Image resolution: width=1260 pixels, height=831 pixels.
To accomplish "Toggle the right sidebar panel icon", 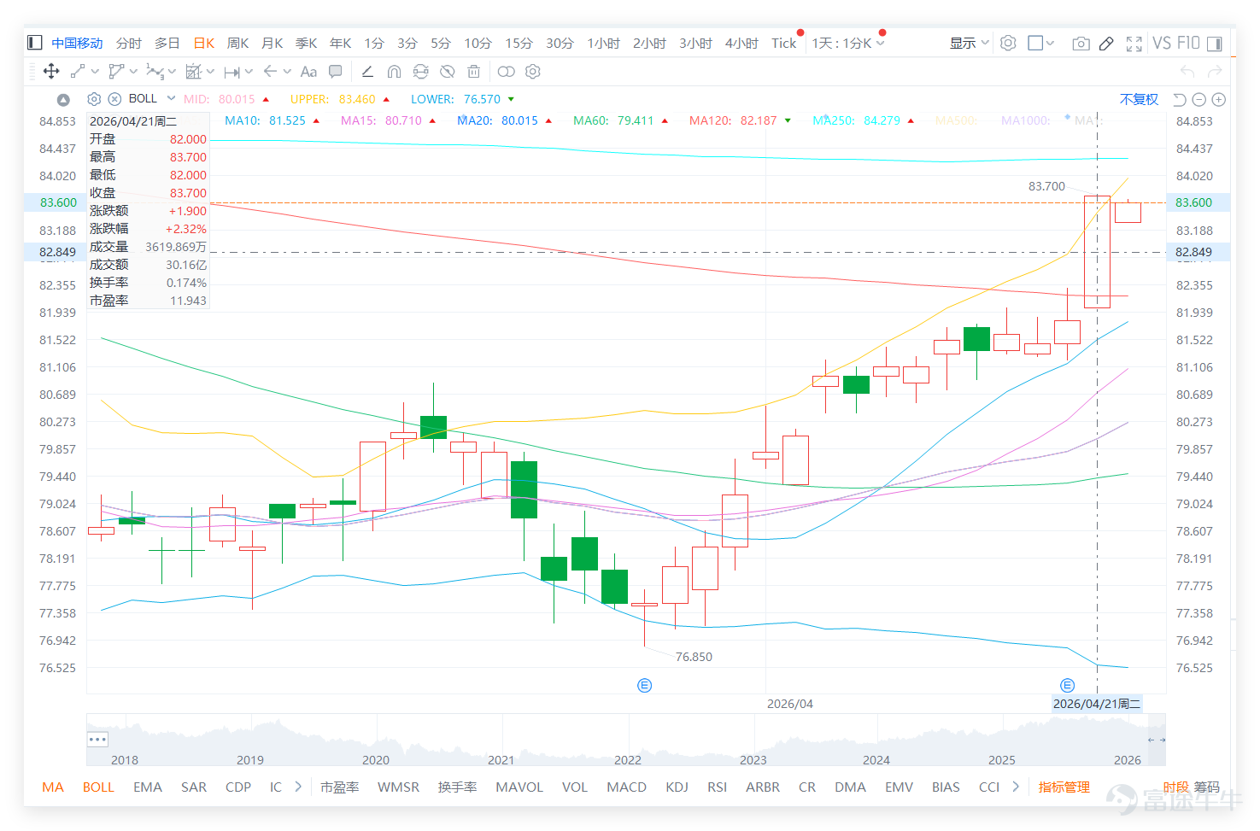I will 1215,43.
